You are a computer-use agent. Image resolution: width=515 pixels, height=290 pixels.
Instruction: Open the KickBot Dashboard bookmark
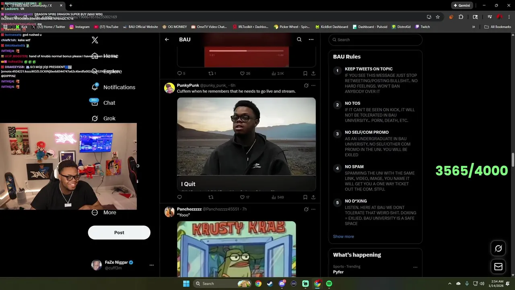332,27
